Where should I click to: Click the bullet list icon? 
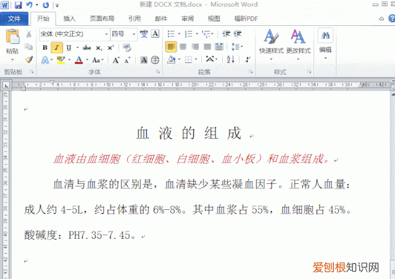[x=172, y=34]
